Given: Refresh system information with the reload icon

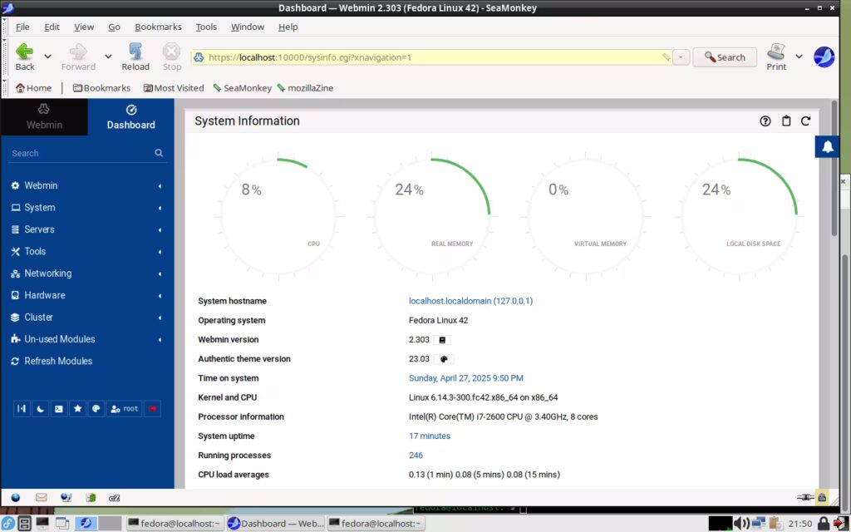Looking at the screenshot, I should point(806,121).
